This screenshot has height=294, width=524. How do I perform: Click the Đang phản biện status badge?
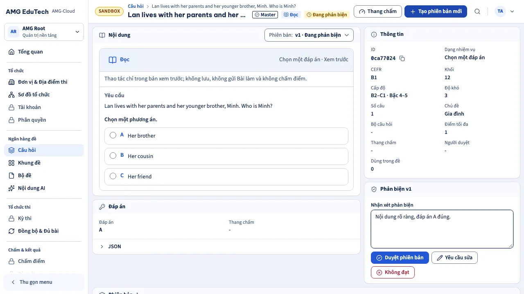(326, 15)
